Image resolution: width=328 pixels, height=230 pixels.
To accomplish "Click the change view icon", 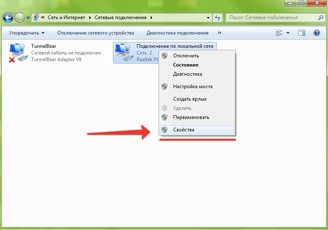I will coord(279,33).
